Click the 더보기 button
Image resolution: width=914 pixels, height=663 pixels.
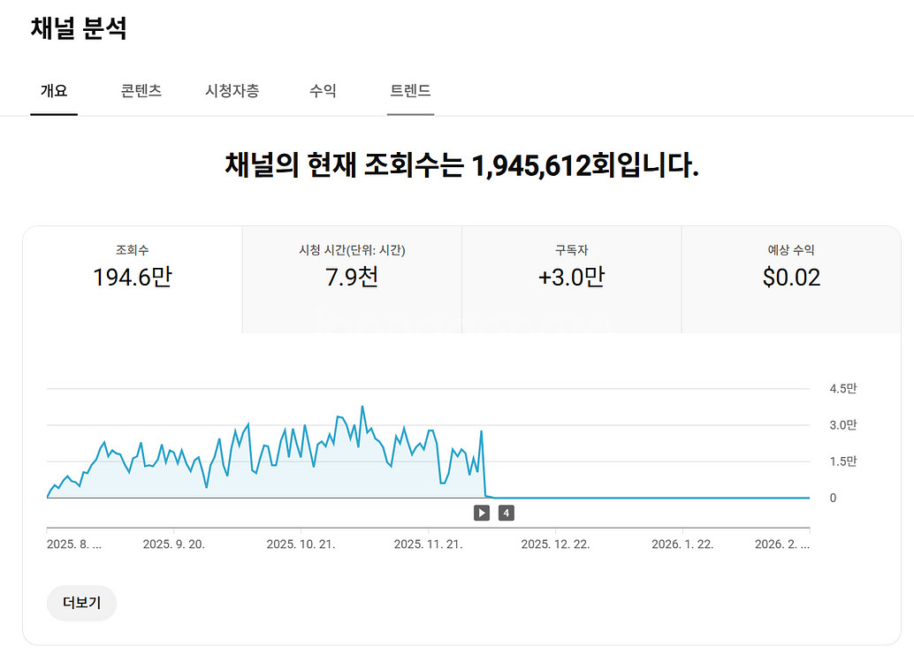click(81, 603)
